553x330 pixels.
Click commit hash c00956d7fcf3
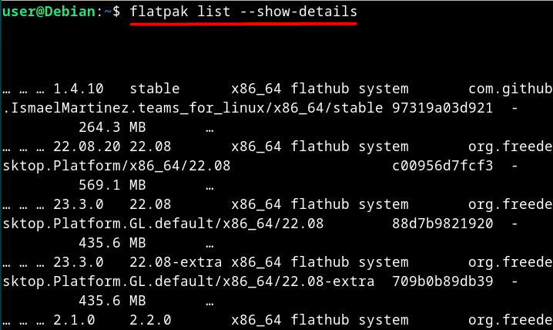(x=442, y=166)
